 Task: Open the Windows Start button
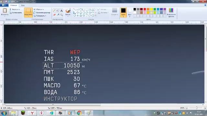(x=4, y=113)
